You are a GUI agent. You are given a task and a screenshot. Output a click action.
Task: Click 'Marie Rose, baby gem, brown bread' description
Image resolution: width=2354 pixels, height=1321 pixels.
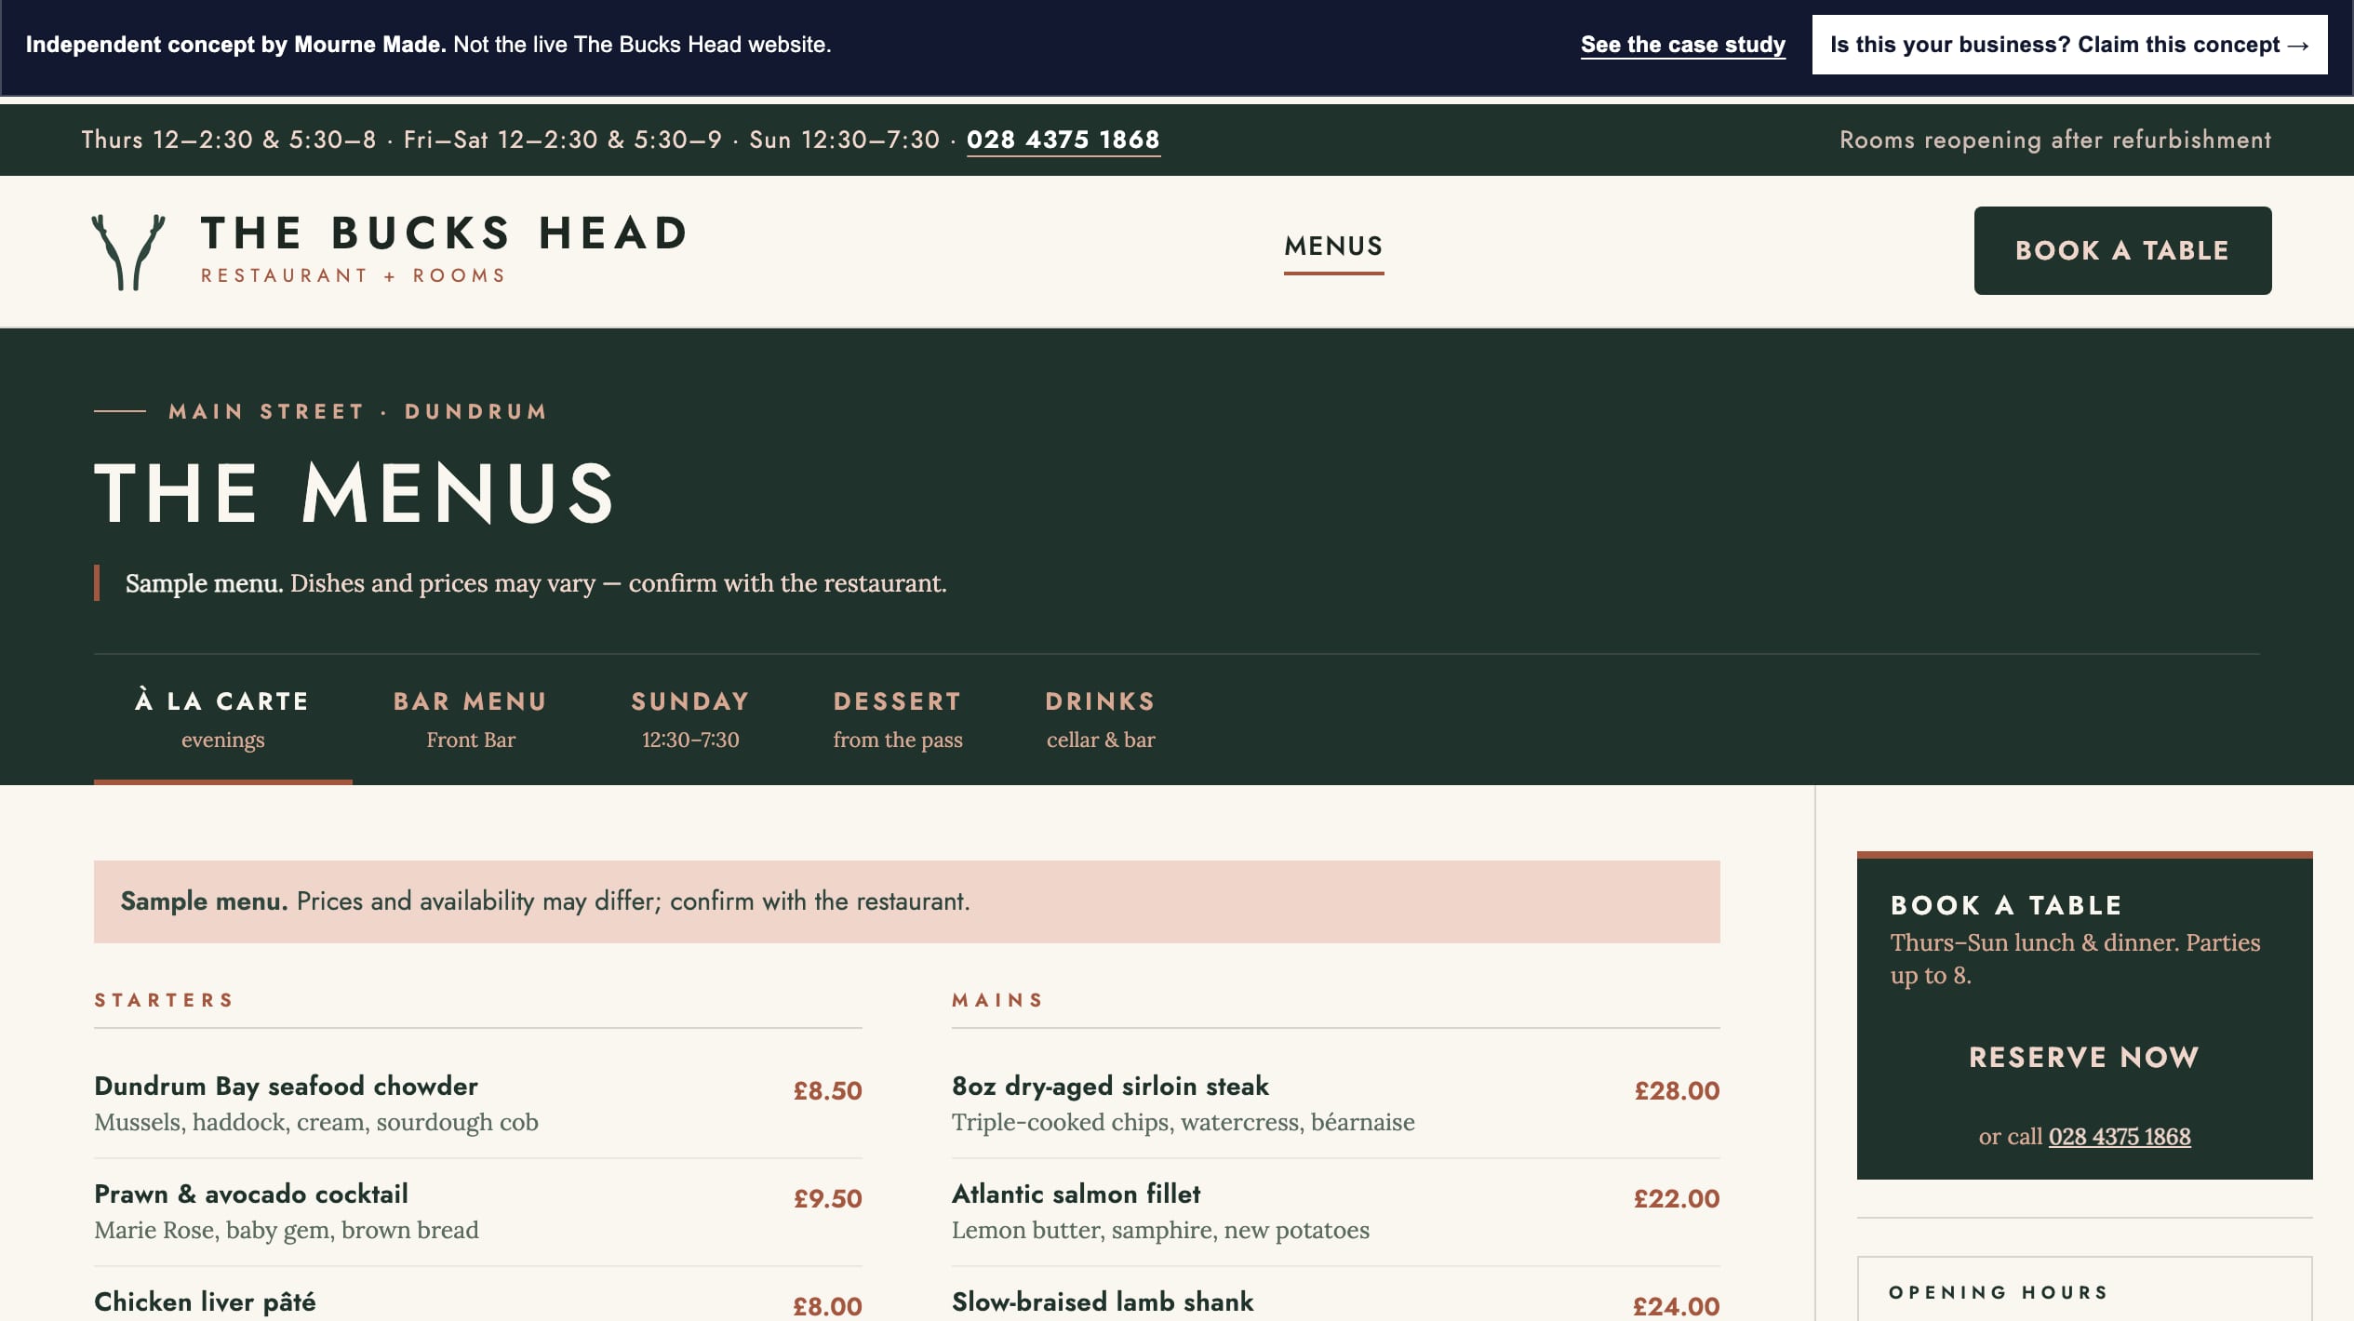pyautogui.click(x=287, y=1230)
